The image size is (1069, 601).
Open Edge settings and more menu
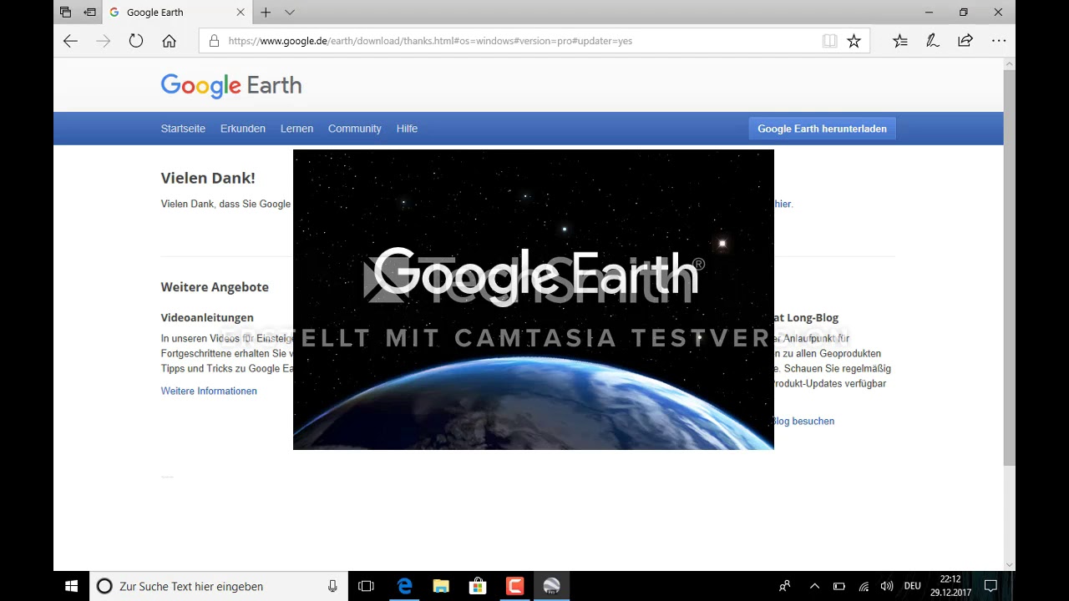click(x=999, y=41)
